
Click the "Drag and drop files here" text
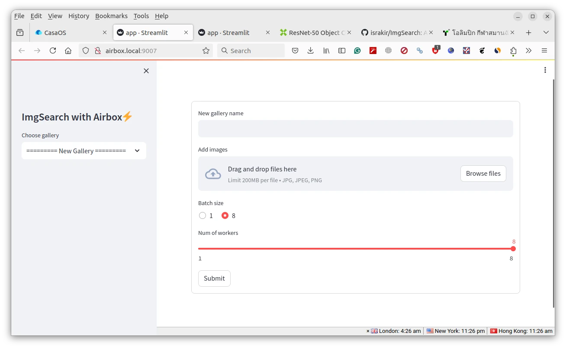point(262,169)
